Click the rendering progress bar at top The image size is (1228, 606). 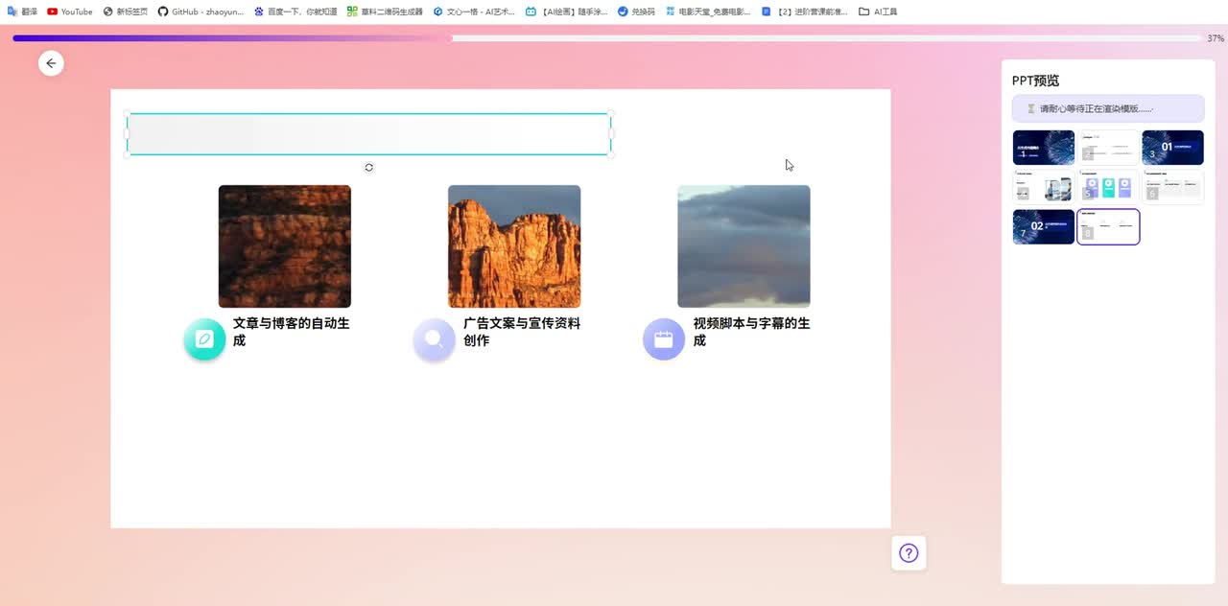click(606, 38)
